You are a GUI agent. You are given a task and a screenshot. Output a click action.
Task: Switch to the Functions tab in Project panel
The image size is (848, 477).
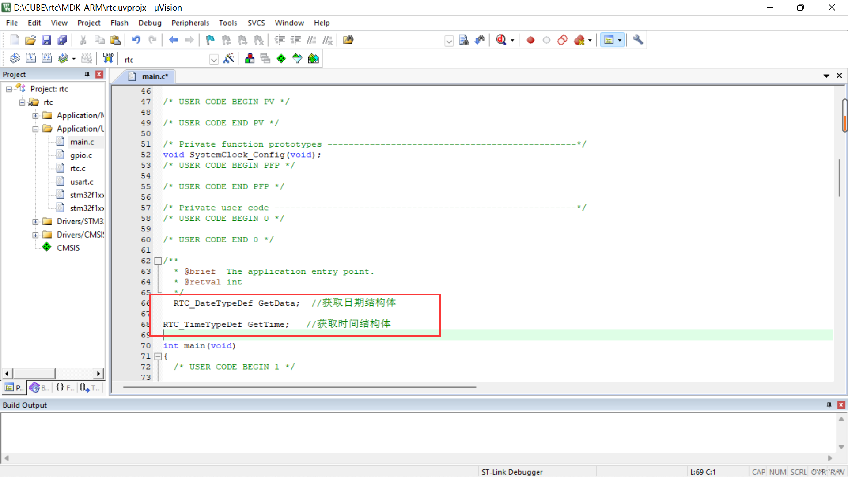pyautogui.click(x=65, y=388)
